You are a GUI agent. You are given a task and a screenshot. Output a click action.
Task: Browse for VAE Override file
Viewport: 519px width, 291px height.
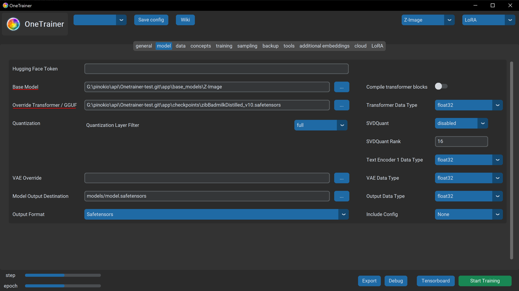click(342, 178)
